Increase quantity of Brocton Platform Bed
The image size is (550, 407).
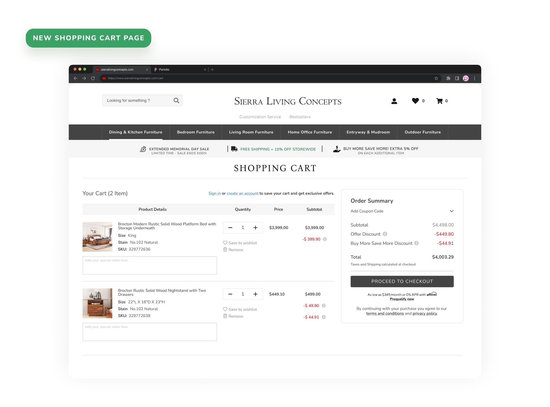point(256,228)
